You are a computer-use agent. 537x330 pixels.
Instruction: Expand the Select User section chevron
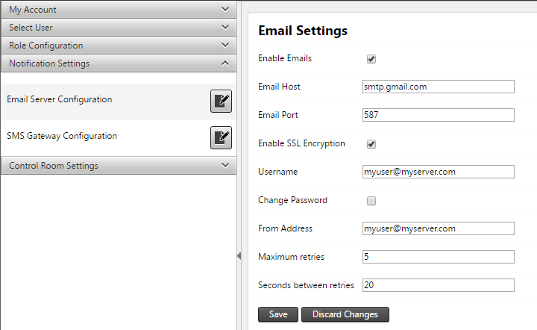pyautogui.click(x=225, y=27)
